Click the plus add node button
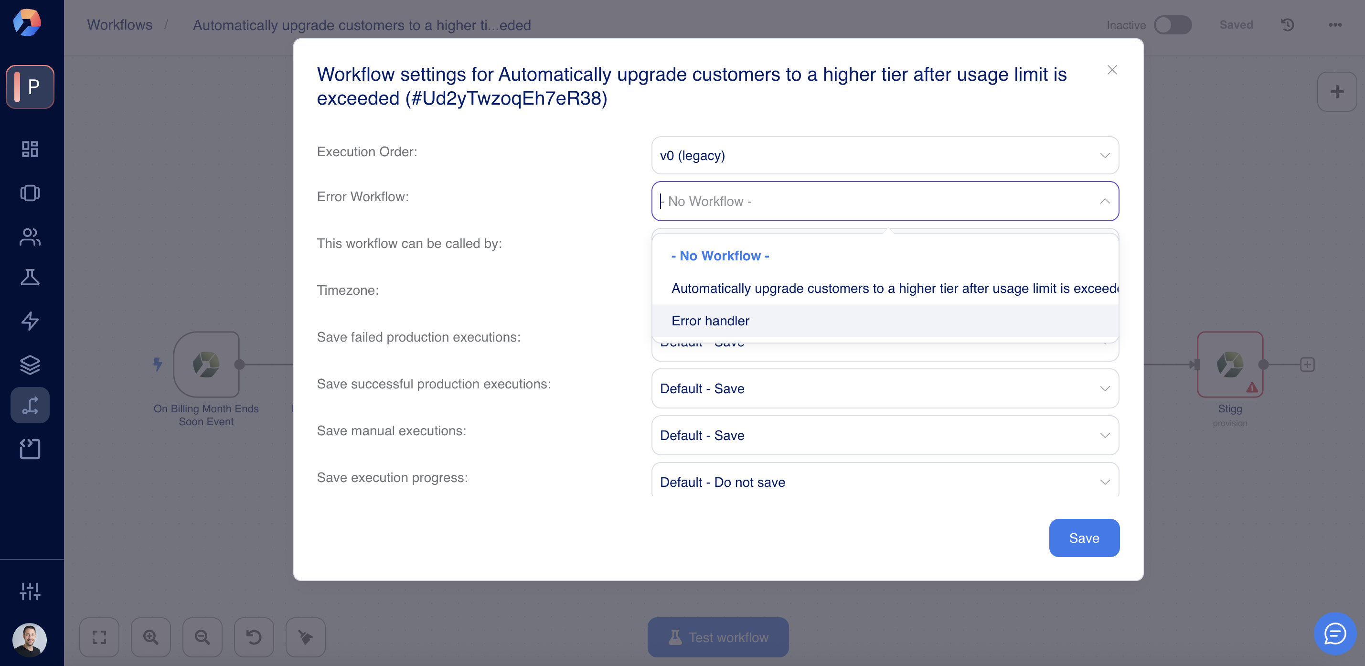 pos(1337,92)
